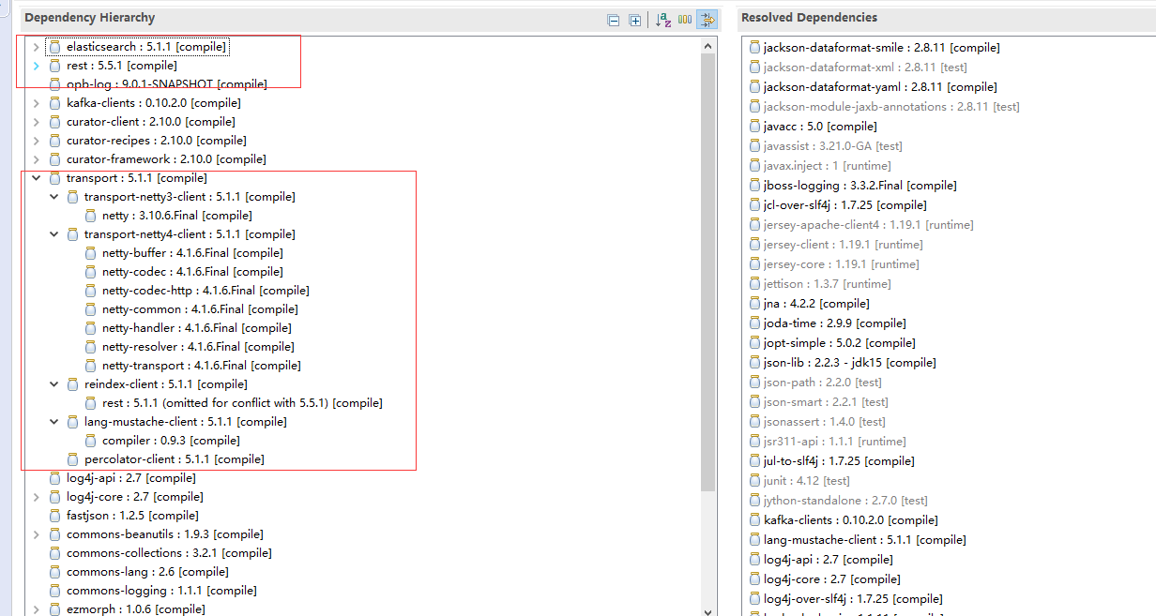1156x616 pixels.
Task: Expand the rest : 5.5.1 node
Action: [x=36, y=66]
